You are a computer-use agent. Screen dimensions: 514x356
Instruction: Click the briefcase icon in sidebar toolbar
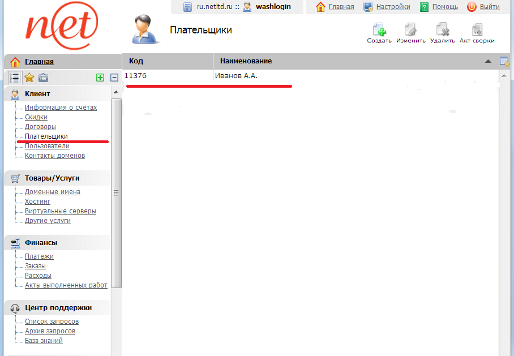(43, 78)
